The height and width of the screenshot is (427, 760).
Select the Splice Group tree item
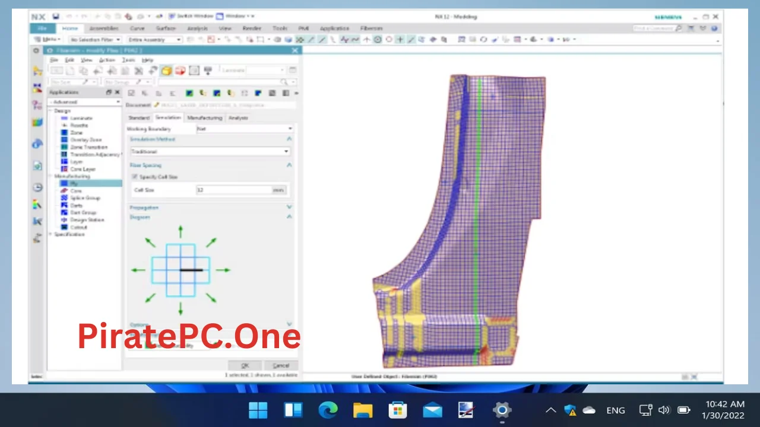[x=85, y=198]
